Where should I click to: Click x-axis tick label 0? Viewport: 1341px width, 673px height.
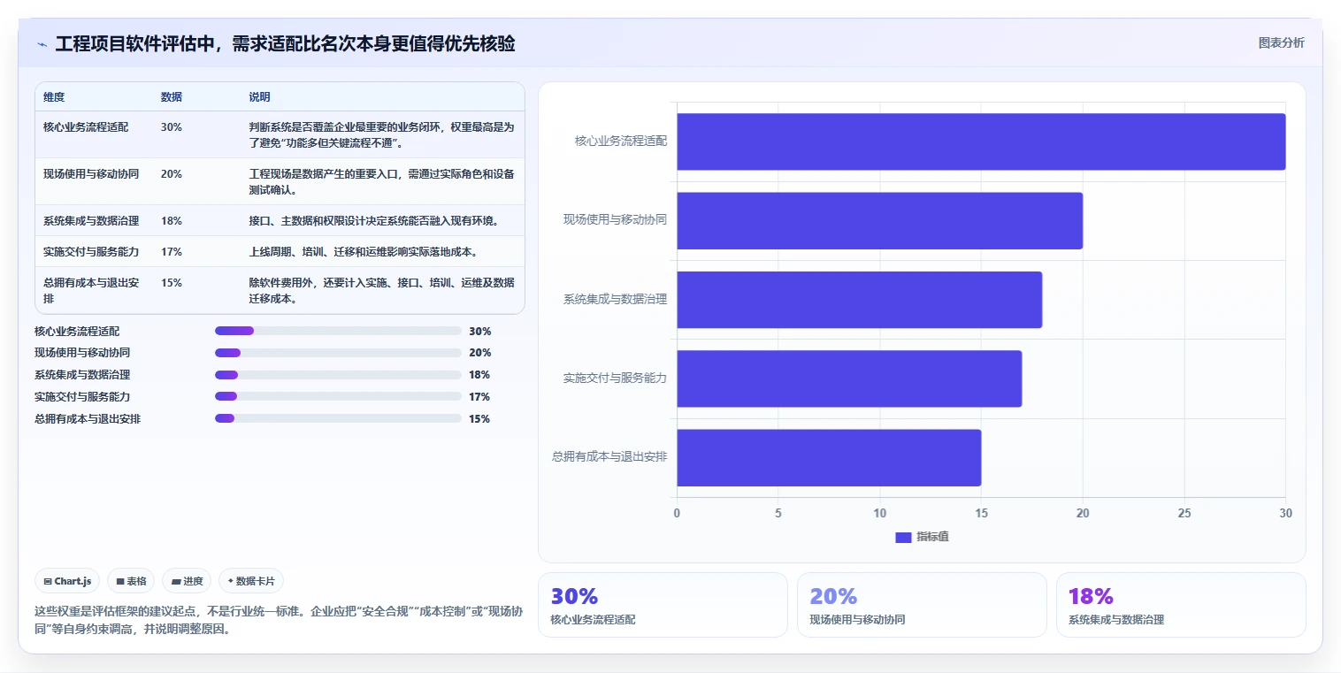coord(677,514)
